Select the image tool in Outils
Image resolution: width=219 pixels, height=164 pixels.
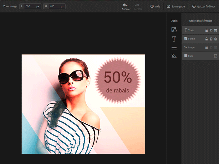174,56
